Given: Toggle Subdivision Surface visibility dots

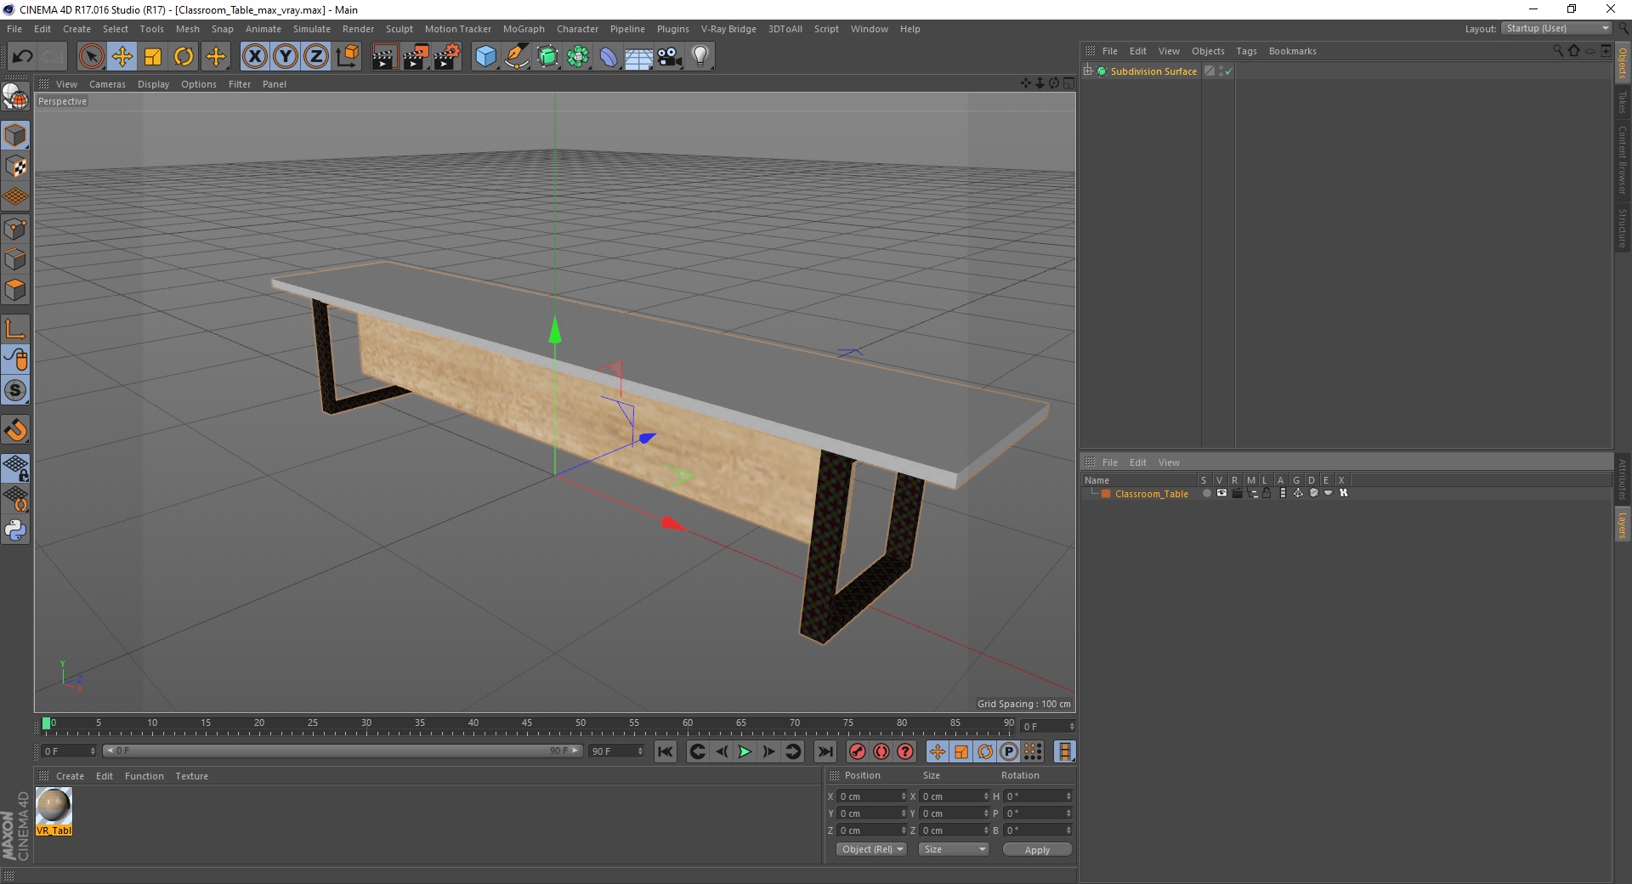Looking at the screenshot, I should 1221,71.
